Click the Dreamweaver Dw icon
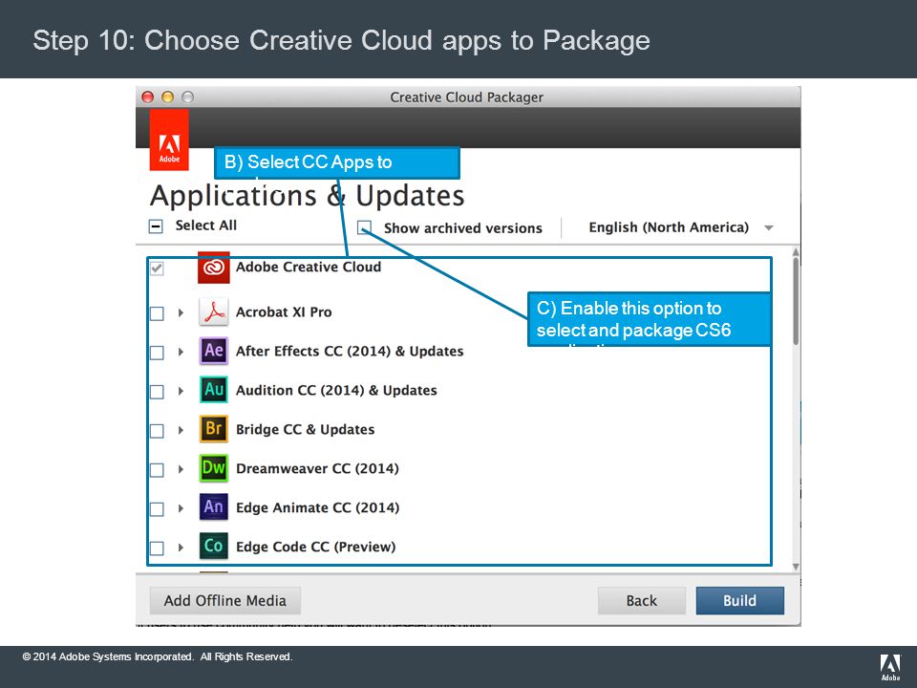Viewport: 917px width, 688px height. point(213,468)
